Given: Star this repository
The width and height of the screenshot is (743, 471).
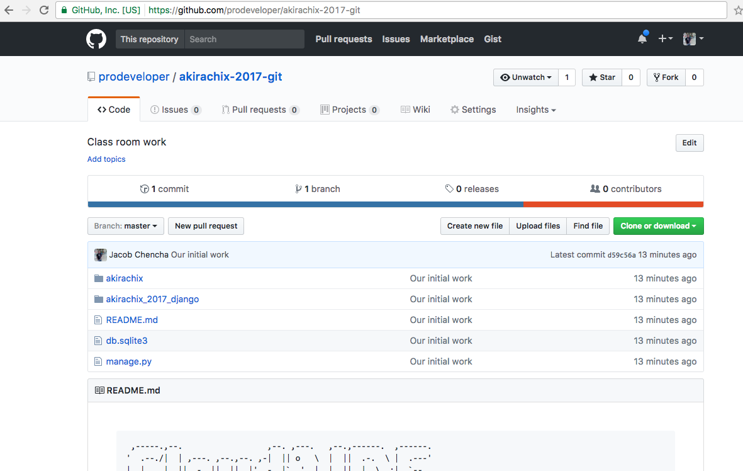Looking at the screenshot, I should pos(602,77).
